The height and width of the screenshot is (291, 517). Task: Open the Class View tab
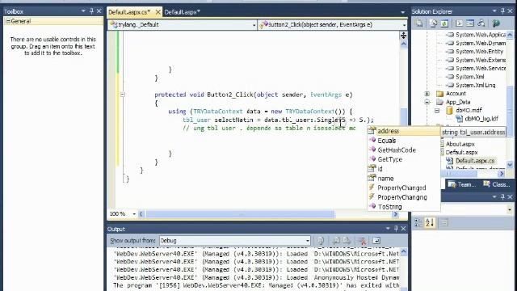(x=497, y=184)
